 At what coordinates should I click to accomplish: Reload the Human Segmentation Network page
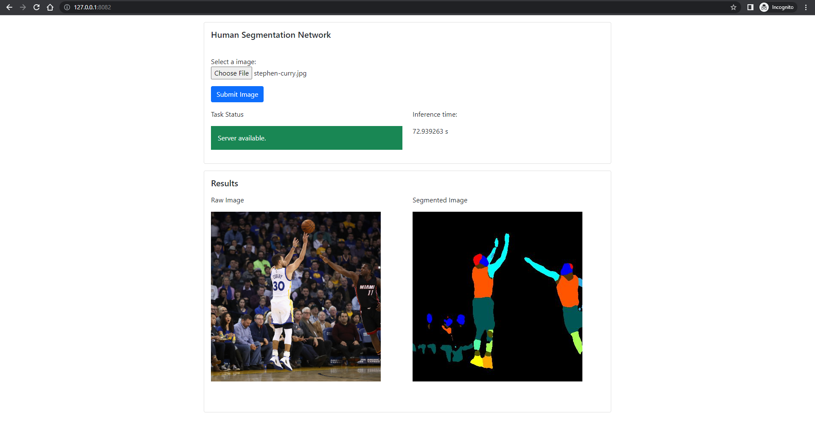37,7
